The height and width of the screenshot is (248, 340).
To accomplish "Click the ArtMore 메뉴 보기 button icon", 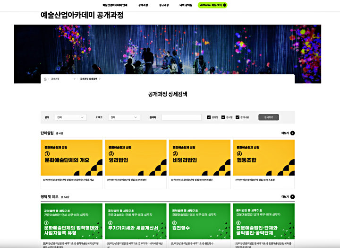I will point(225,5).
